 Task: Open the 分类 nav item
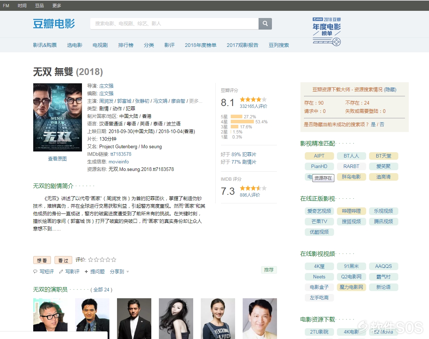(x=149, y=45)
